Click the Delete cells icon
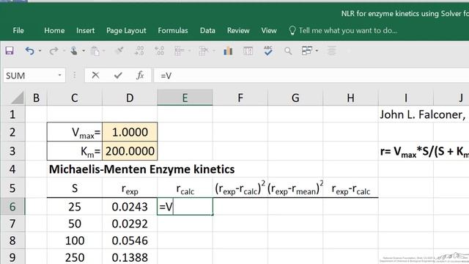This screenshot has width=469, height=264. (204, 51)
